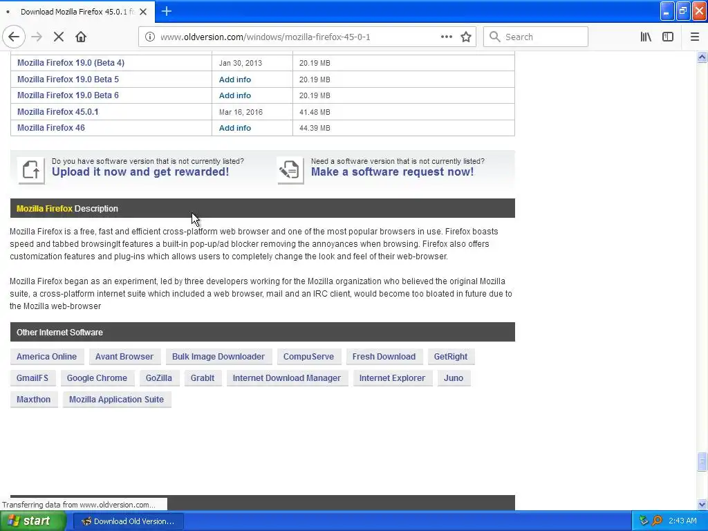Click Make a software request now
The width and height of the screenshot is (708, 531).
[x=393, y=172]
